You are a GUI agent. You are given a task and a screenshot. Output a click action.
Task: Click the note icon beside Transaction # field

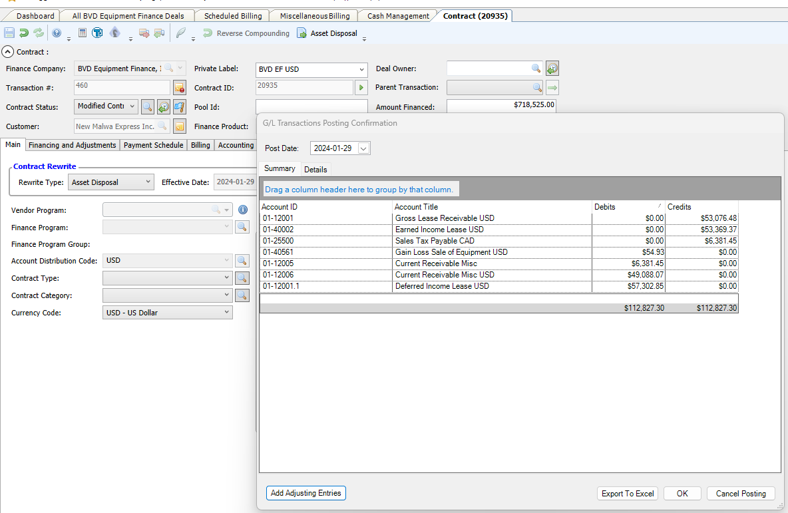(x=179, y=87)
